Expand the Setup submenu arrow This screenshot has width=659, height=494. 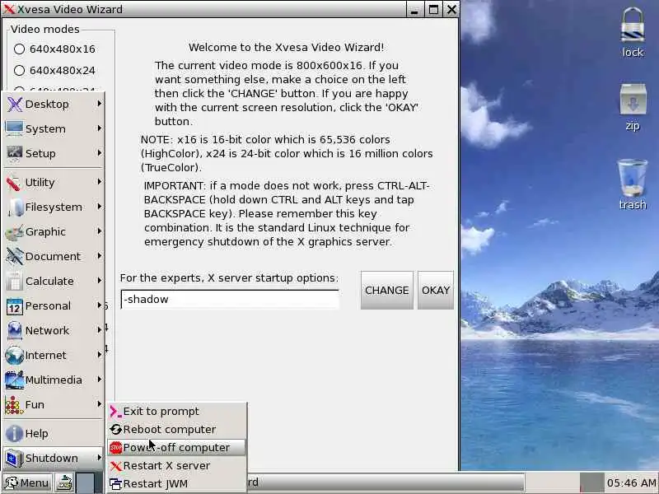point(99,153)
